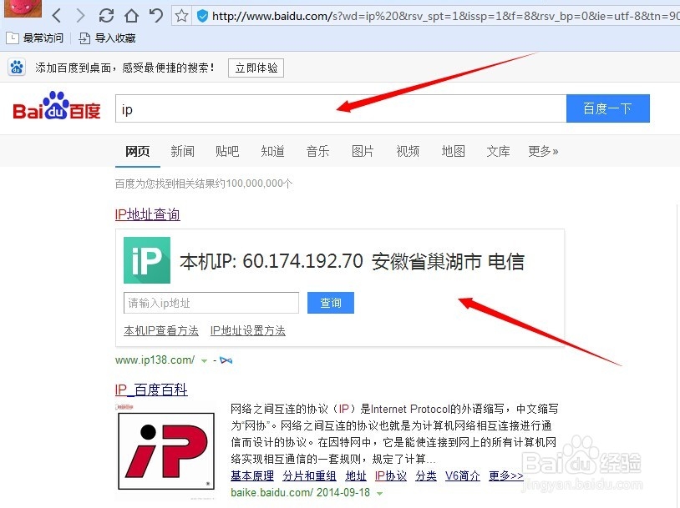This screenshot has height=508, width=680.
Task: Open the IP地址查询 result link
Action: 147,214
